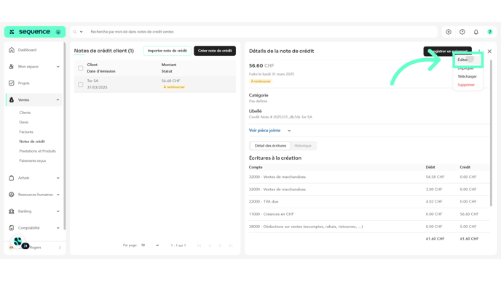This screenshot has width=501, height=281.
Task: Click the Sequence logo
Action: (x=34, y=32)
